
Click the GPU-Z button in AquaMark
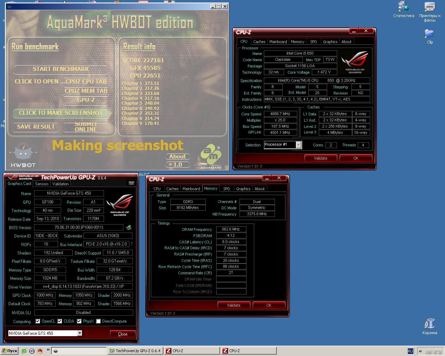coord(86,100)
